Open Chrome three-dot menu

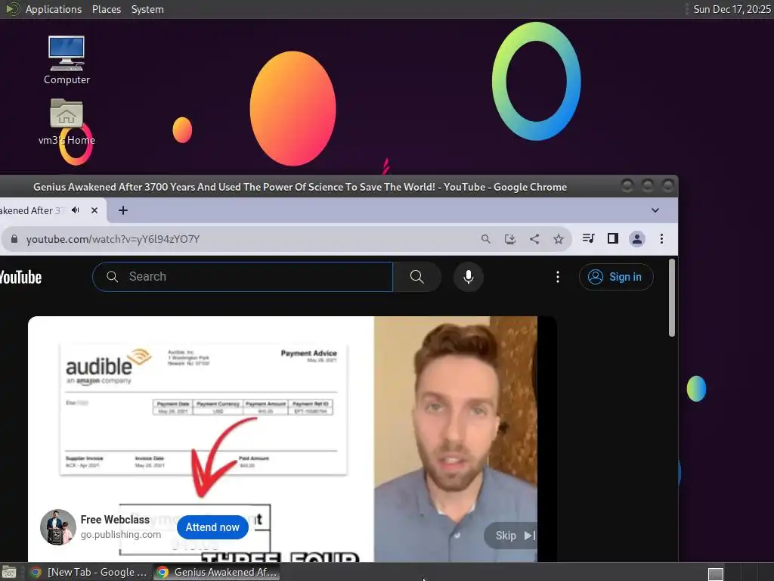[661, 239]
